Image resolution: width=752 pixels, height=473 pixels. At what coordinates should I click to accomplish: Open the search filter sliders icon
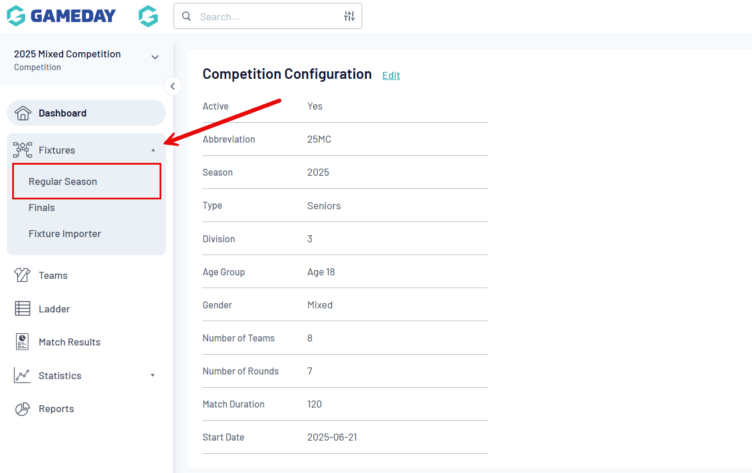(x=349, y=16)
